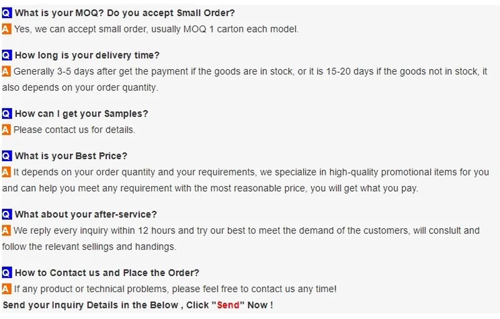Click 'How to Contact us and Place the Order?' heading
Screen dimensions: 500x319
click(107, 273)
